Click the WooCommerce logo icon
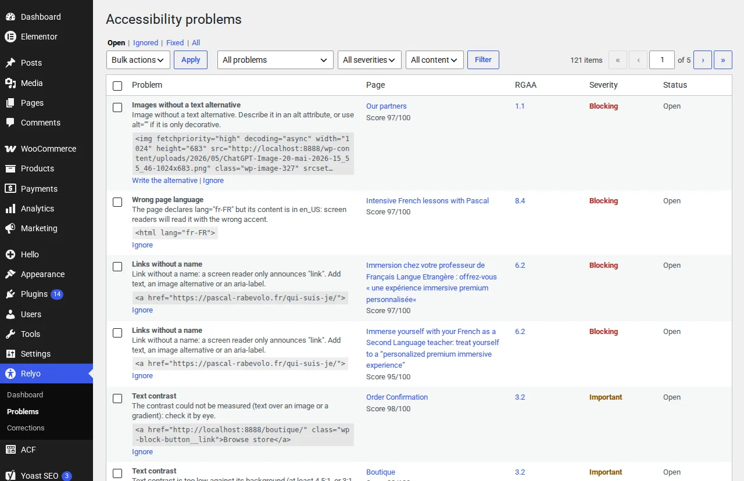This screenshot has width=744, height=481. pyautogui.click(x=10, y=149)
